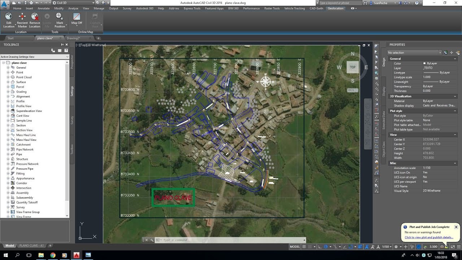Click the Linetype ByLayer line sample
The height and width of the screenshot is (260, 462).
pos(431,73)
